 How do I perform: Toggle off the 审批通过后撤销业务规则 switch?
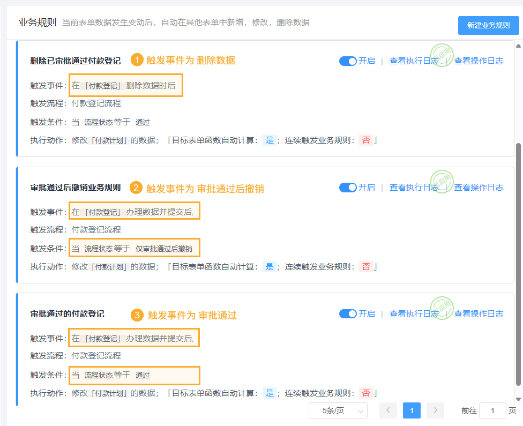(348, 188)
